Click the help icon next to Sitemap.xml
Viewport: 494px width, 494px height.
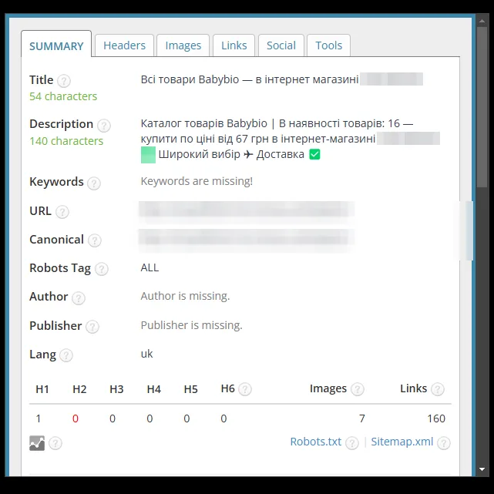(444, 443)
